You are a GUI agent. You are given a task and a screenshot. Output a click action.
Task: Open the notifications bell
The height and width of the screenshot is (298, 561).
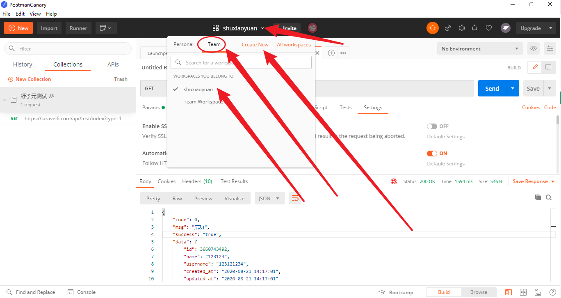(x=474, y=28)
